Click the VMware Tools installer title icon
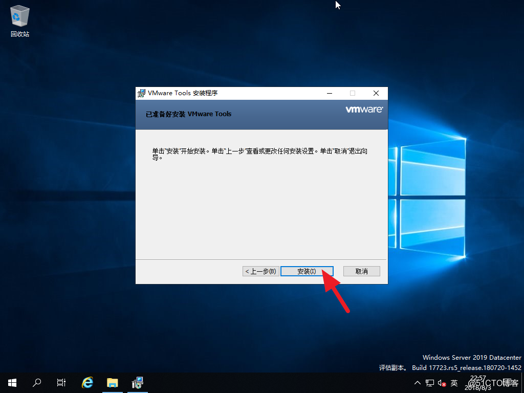Screen dimensions: 524x393 141,93
